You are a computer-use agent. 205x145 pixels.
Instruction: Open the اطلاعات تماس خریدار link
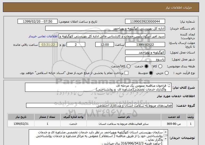(x=43, y=36)
